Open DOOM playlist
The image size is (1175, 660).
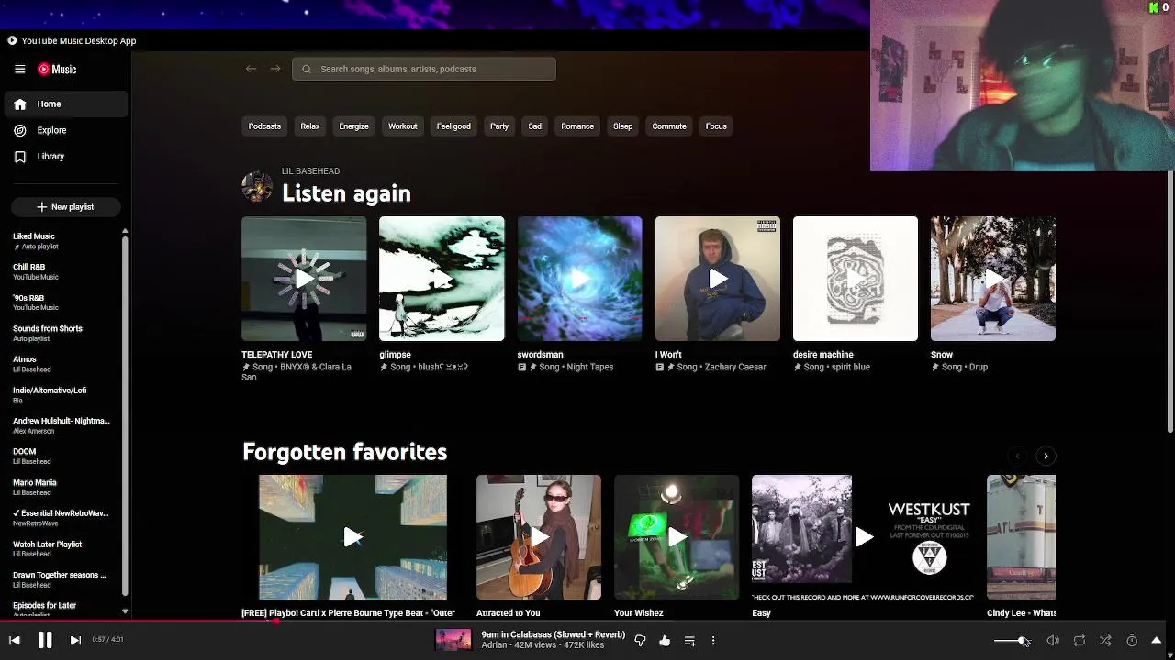click(61, 456)
